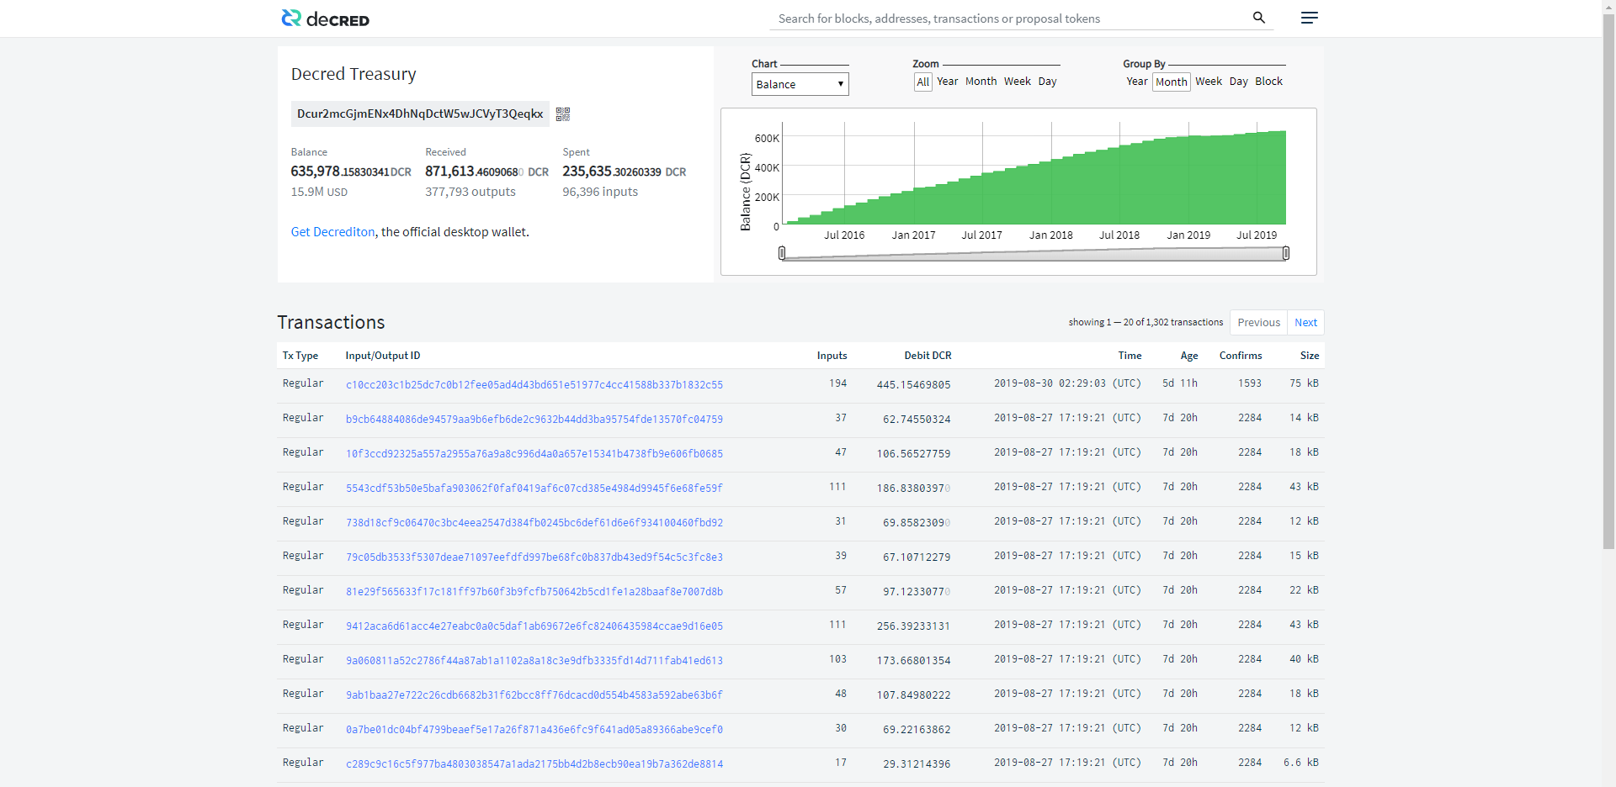Click the search magnifier icon
Viewport: 1616px width, 787px height.
click(1259, 18)
